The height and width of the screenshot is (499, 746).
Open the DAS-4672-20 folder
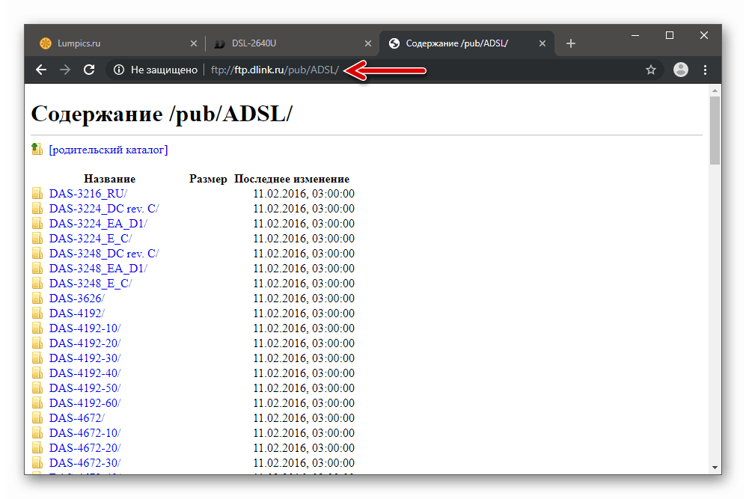click(85, 448)
